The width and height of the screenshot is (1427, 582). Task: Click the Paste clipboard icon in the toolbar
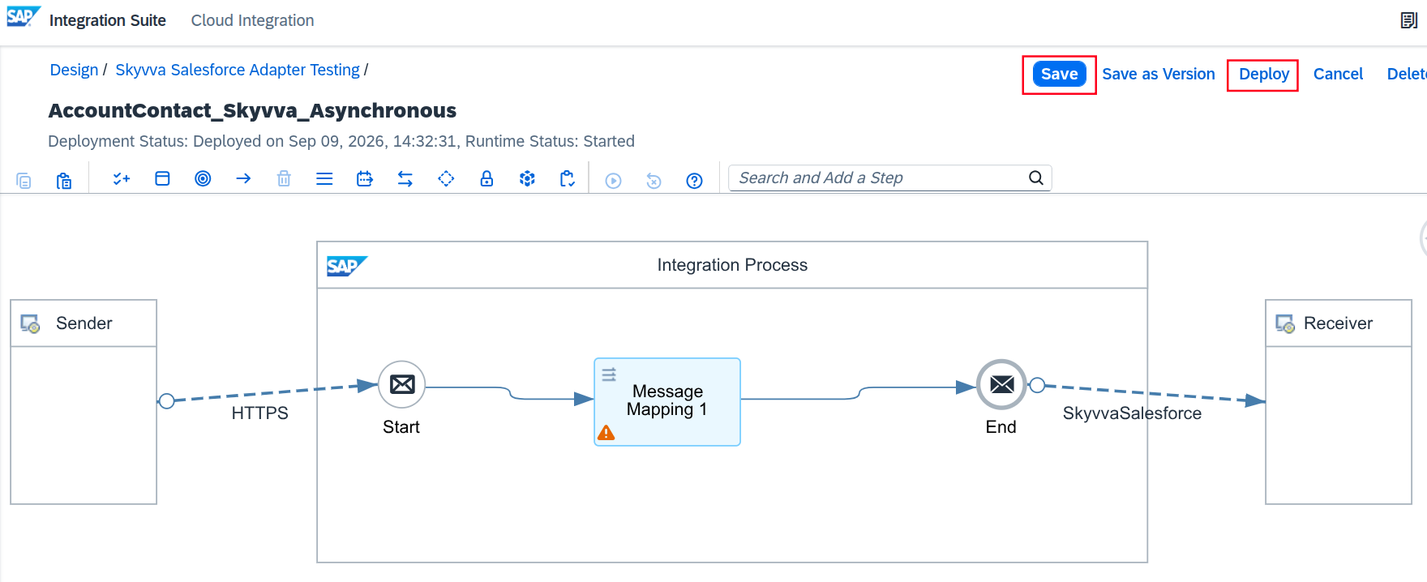click(x=64, y=180)
